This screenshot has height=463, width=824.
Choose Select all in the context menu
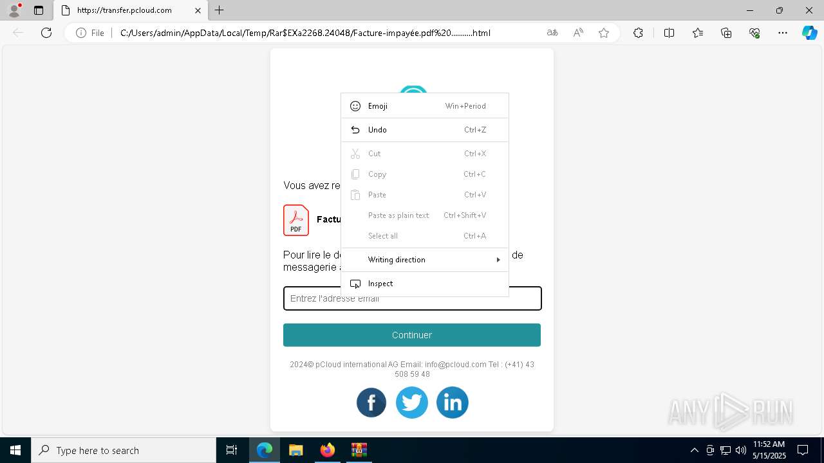[x=425, y=236]
